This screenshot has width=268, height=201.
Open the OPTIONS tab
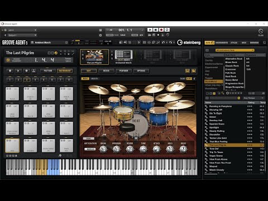[x=141, y=71]
